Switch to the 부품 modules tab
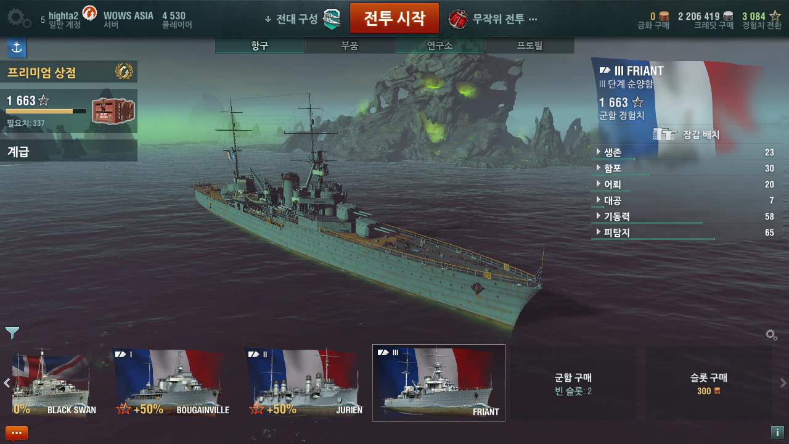Screen dimensions: 789x444 point(350,46)
